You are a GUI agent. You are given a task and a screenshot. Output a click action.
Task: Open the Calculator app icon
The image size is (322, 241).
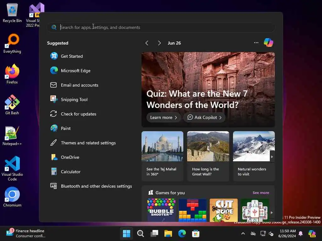pyautogui.click(x=54, y=172)
